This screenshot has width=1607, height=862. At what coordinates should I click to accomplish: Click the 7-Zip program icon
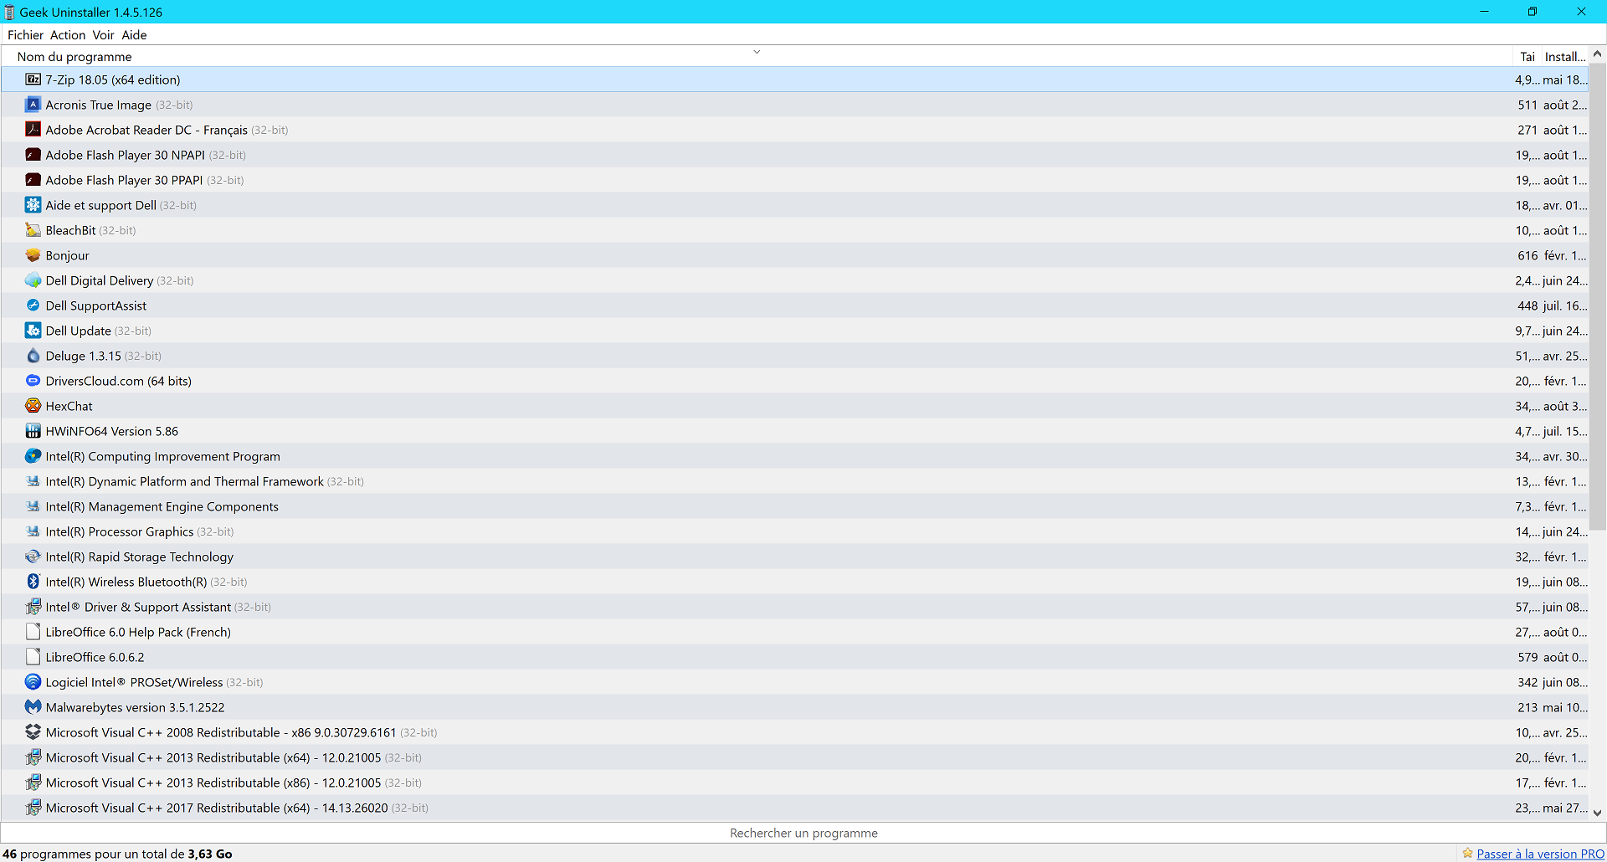[33, 80]
